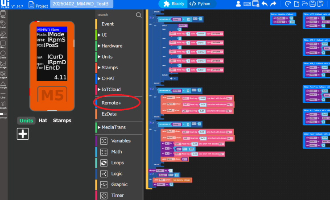330x200 pixels.
Task: Click the Save As export icon
Action: point(321,4)
